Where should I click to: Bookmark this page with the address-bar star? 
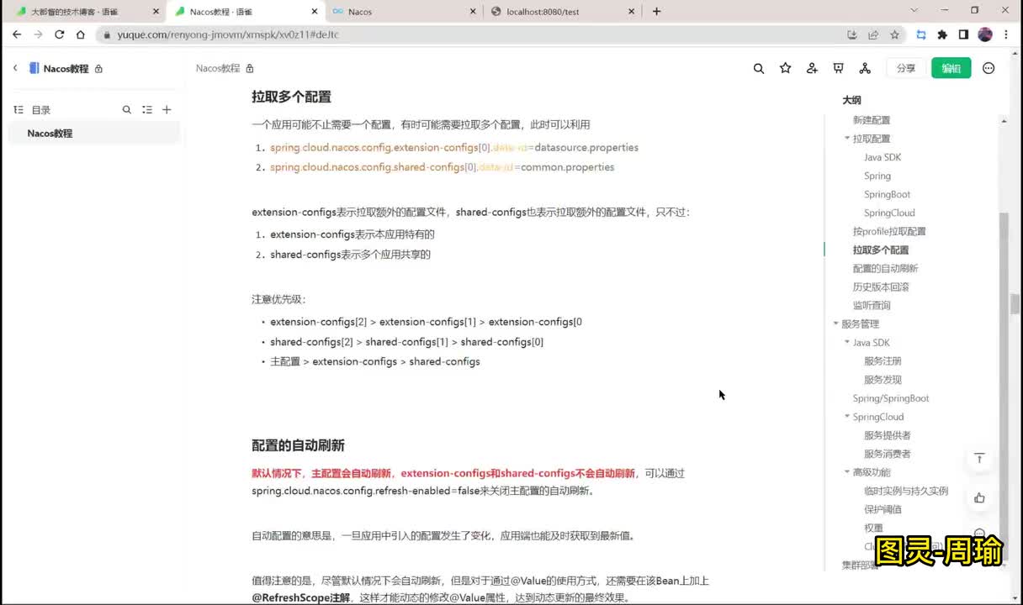(x=894, y=34)
